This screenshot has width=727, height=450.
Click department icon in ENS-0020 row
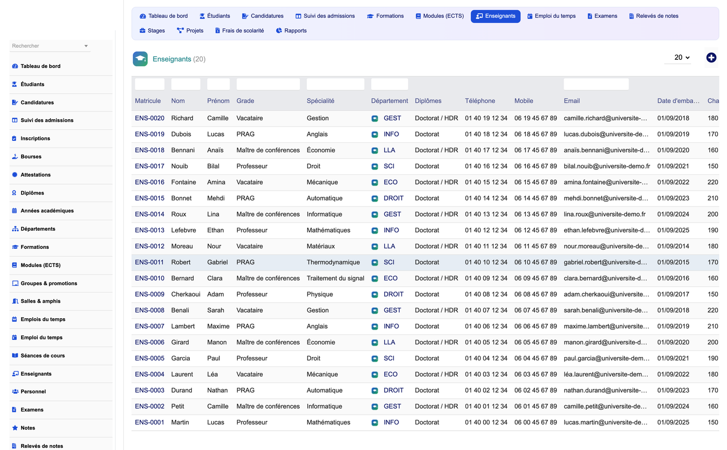click(375, 119)
